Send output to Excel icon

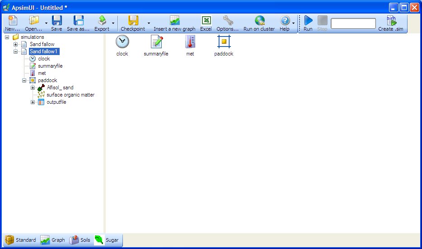(206, 21)
